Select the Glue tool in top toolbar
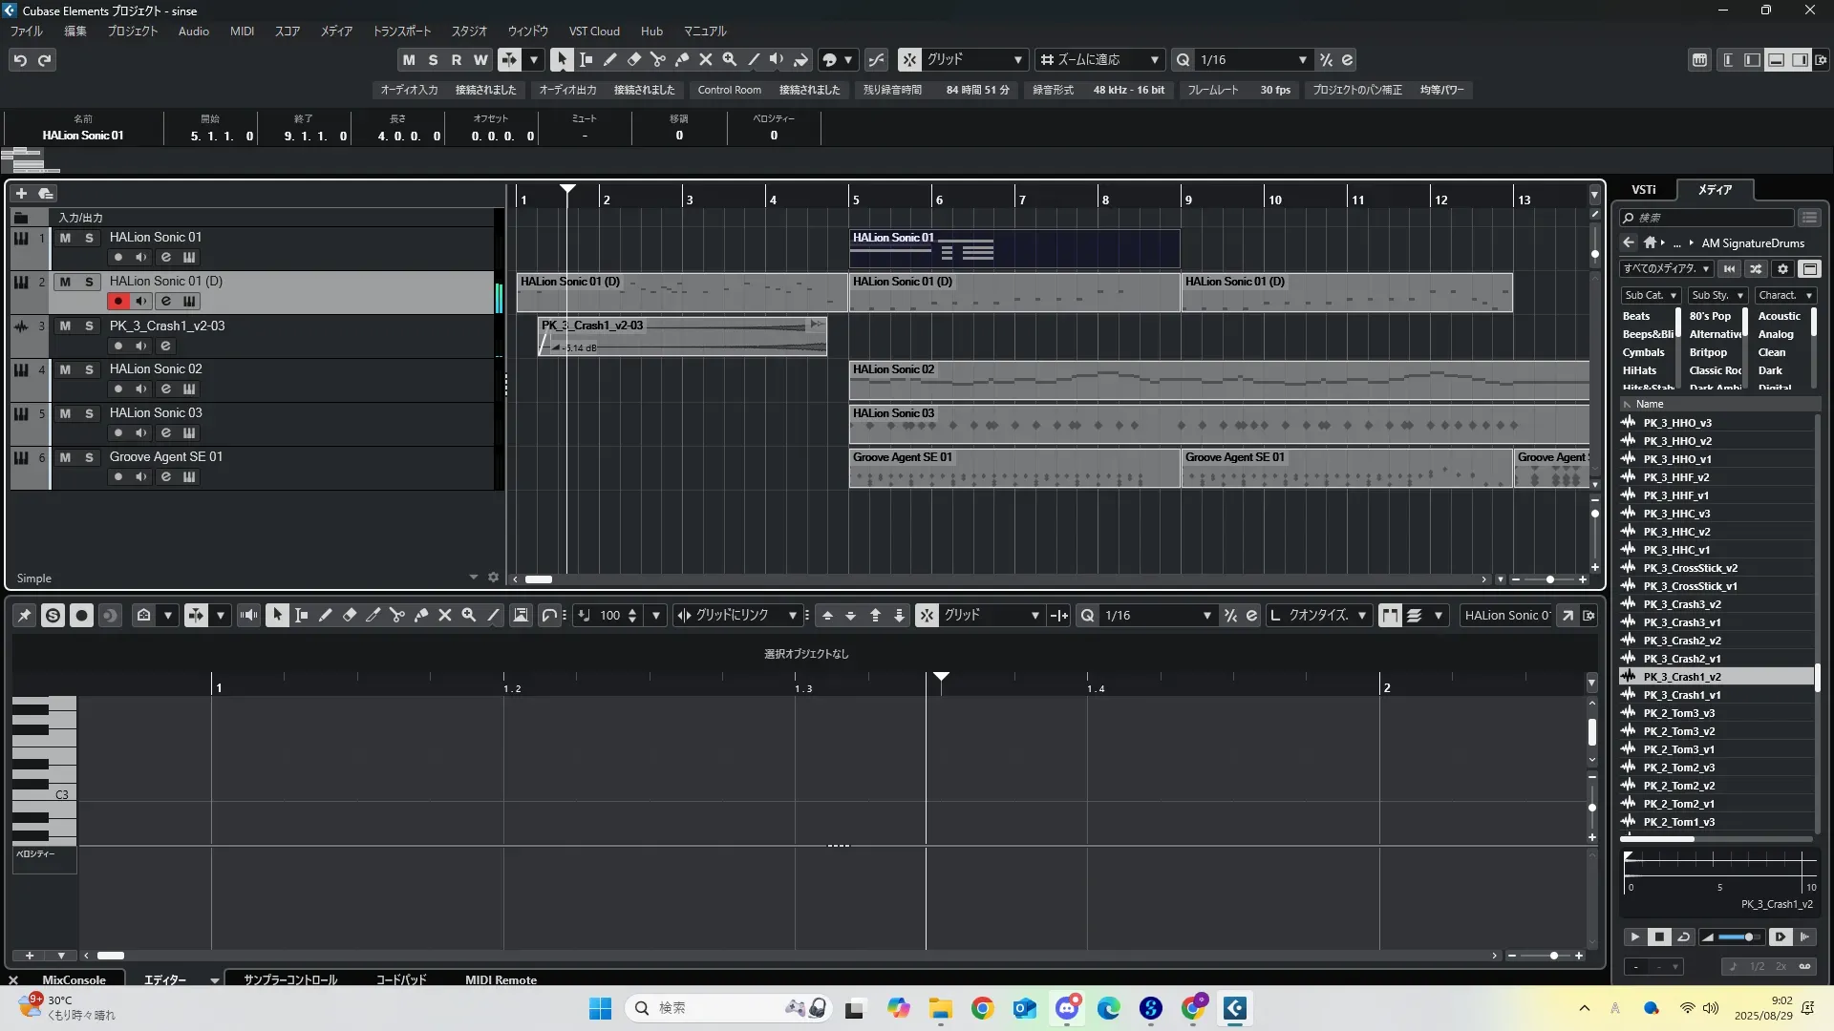1834x1031 pixels. [x=682, y=59]
